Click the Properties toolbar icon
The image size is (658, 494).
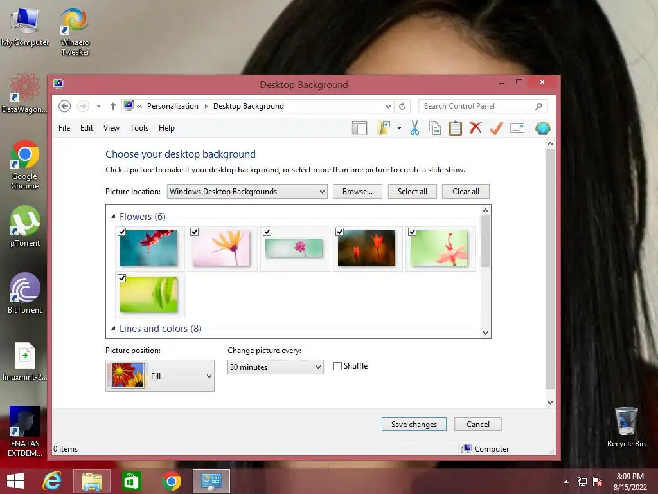tap(517, 128)
